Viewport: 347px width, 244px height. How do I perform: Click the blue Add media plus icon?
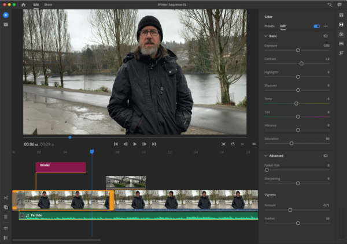click(x=6, y=15)
